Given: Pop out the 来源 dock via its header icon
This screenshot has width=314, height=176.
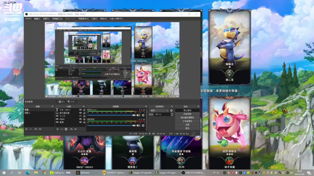Looking at the screenshot, I should (x=84, y=106).
